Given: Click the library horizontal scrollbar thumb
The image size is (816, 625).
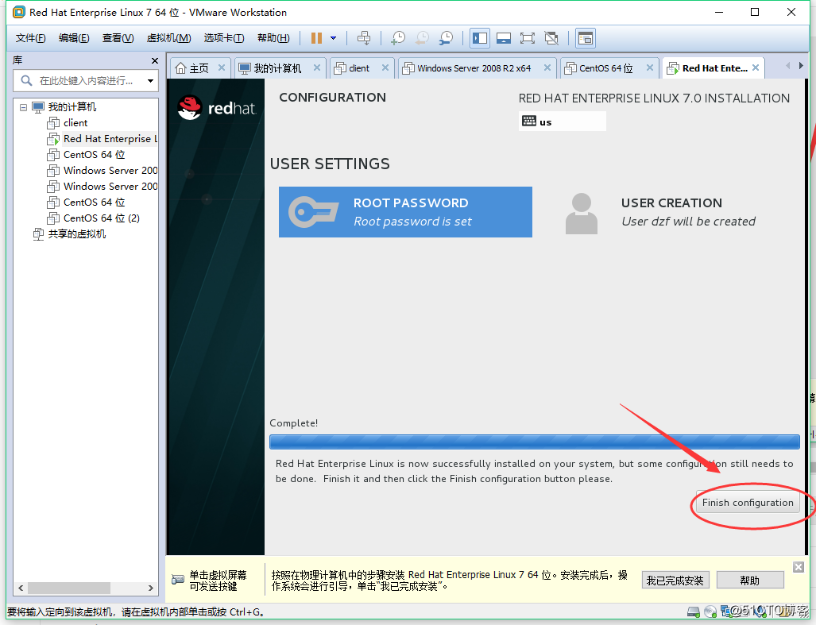Looking at the screenshot, I should click(x=68, y=588).
